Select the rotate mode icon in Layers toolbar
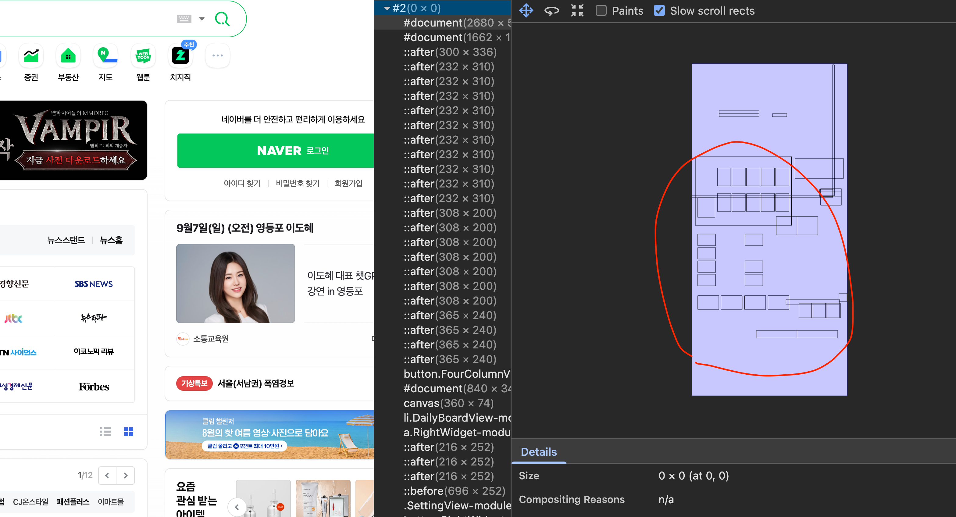 551,10
